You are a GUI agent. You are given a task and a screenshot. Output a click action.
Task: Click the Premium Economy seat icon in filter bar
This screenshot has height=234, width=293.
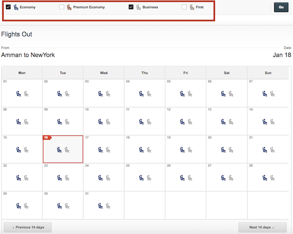69,7
